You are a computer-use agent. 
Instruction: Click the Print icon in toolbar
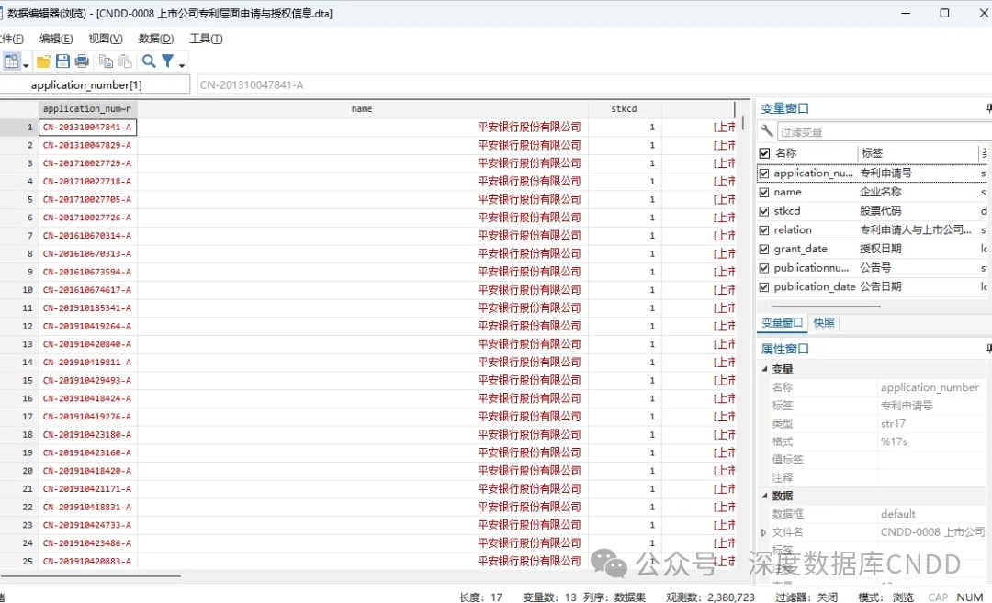pyautogui.click(x=82, y=61)
